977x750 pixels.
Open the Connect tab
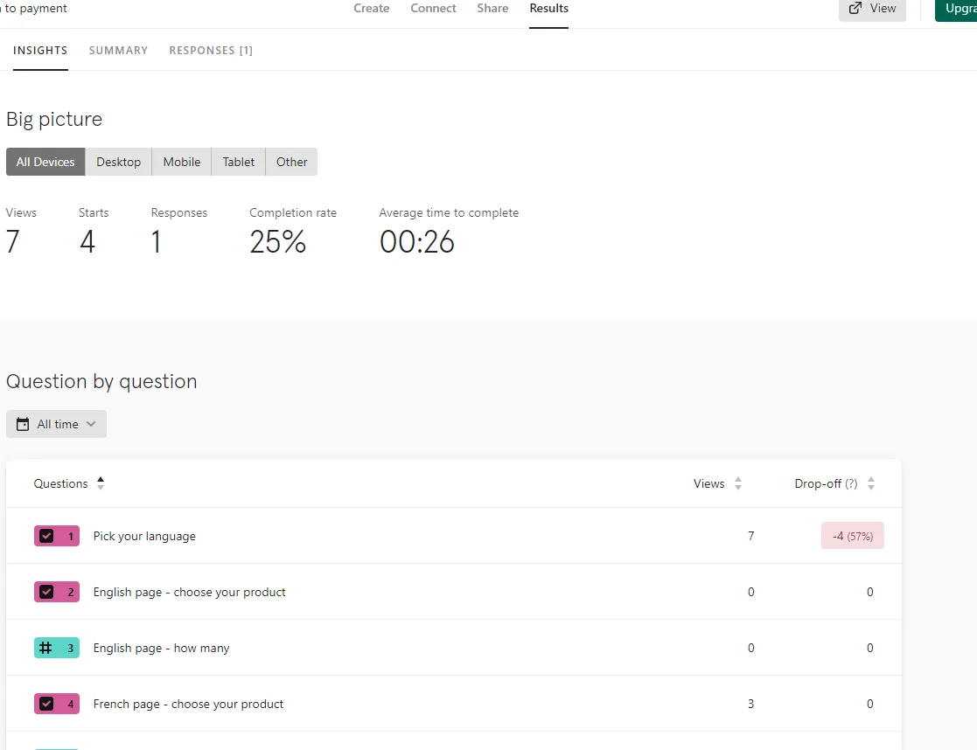coord(433,8)
